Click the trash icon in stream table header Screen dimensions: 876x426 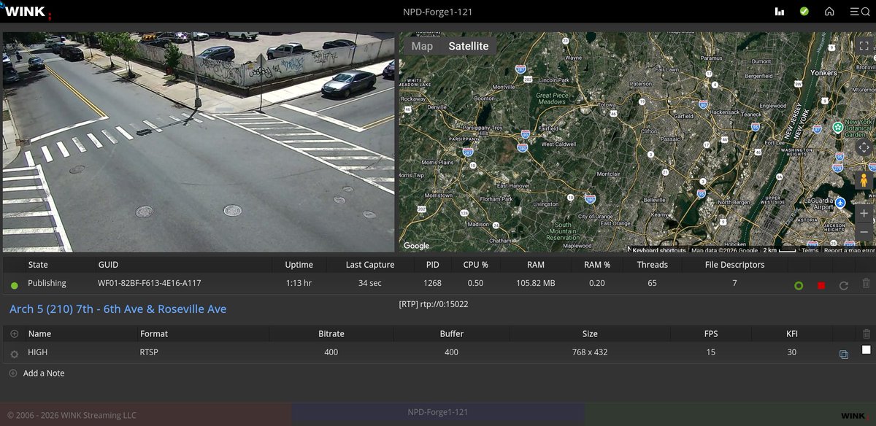pos(867,333)
